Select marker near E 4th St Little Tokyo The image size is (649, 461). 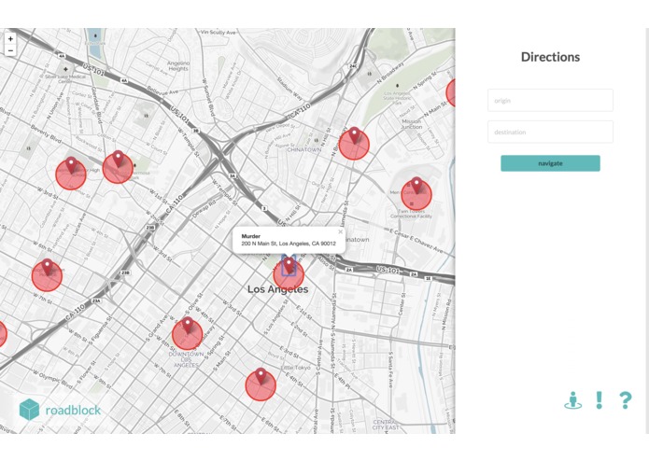pyautogui.click(x=261, y=377)
